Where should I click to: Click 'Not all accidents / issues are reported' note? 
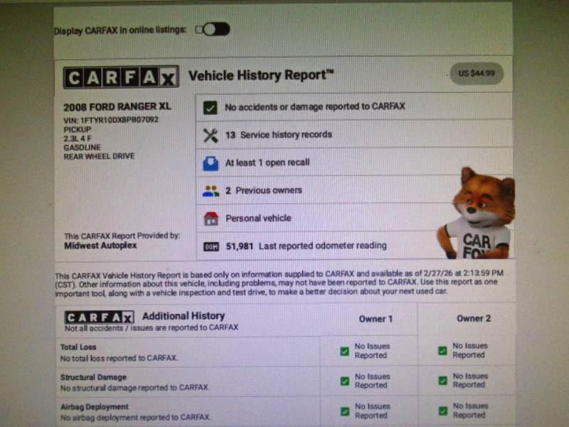tap(151, 328)
